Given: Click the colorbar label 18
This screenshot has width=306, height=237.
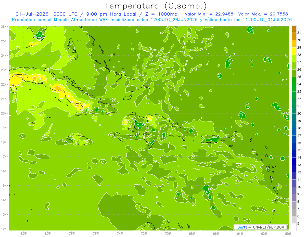Looking at the screenshot, I should pyautogui.click(x=299, y=128).
